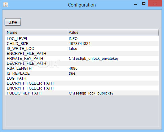Select the ENCRYPT_FILE_PATH name cell
Screen dimensions: 164x132
coord(36,53)
